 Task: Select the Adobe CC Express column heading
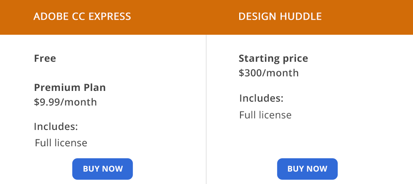pos(82,17)
